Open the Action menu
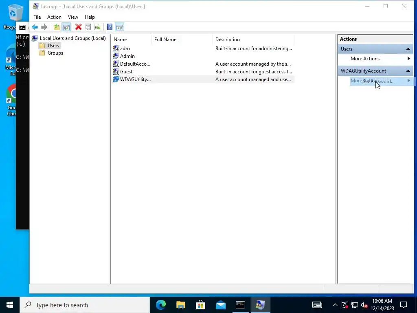The image size is (417, 313). pos(54,17)
